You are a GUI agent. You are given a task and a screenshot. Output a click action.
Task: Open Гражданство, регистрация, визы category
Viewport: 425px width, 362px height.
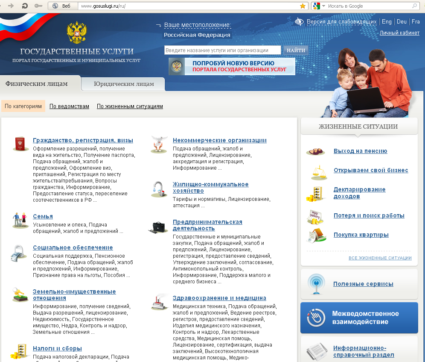pyautogui.click(x=83, y=141)
